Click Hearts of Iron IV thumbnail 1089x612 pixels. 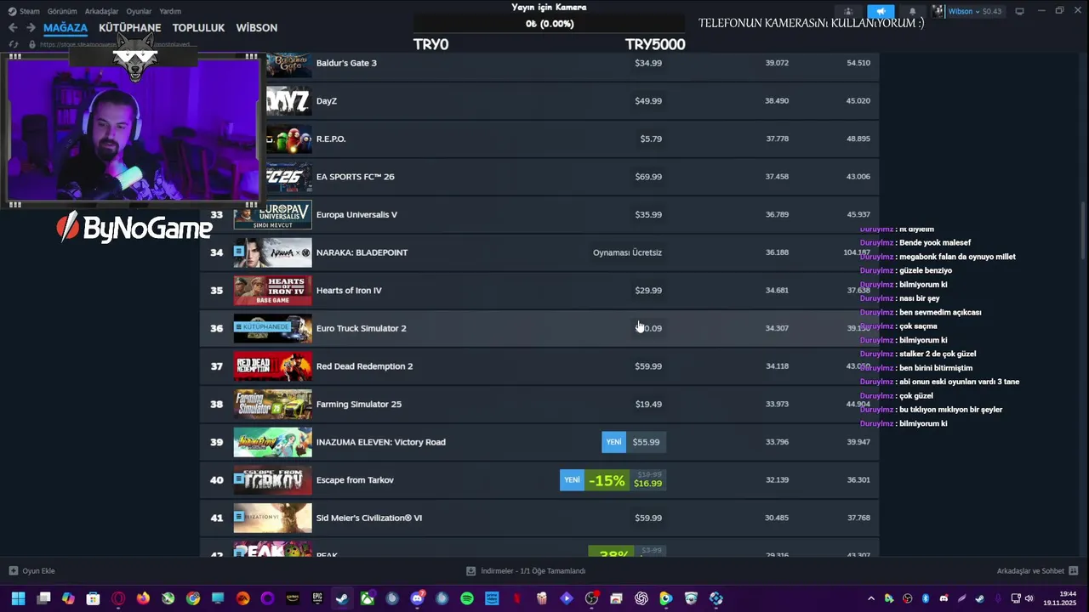tap(273, 291)
